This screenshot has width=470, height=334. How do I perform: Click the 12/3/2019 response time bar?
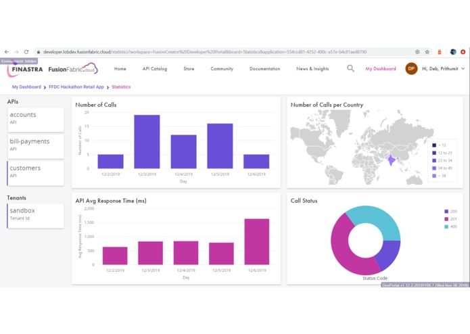(x=151, y=253)
